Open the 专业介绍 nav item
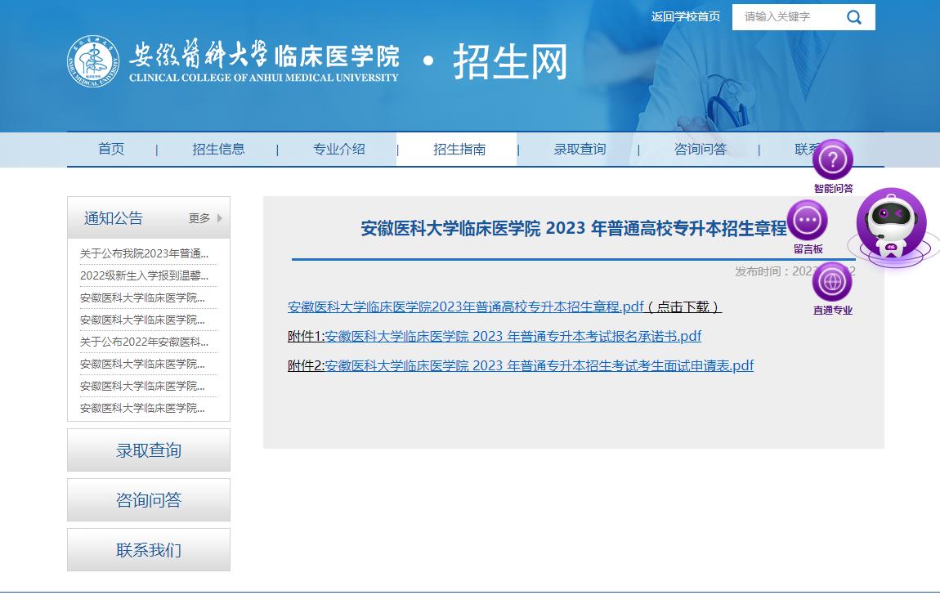 click(338, 150)
